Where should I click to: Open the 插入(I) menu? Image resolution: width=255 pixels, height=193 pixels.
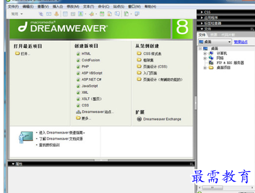[x=58, y=7]
